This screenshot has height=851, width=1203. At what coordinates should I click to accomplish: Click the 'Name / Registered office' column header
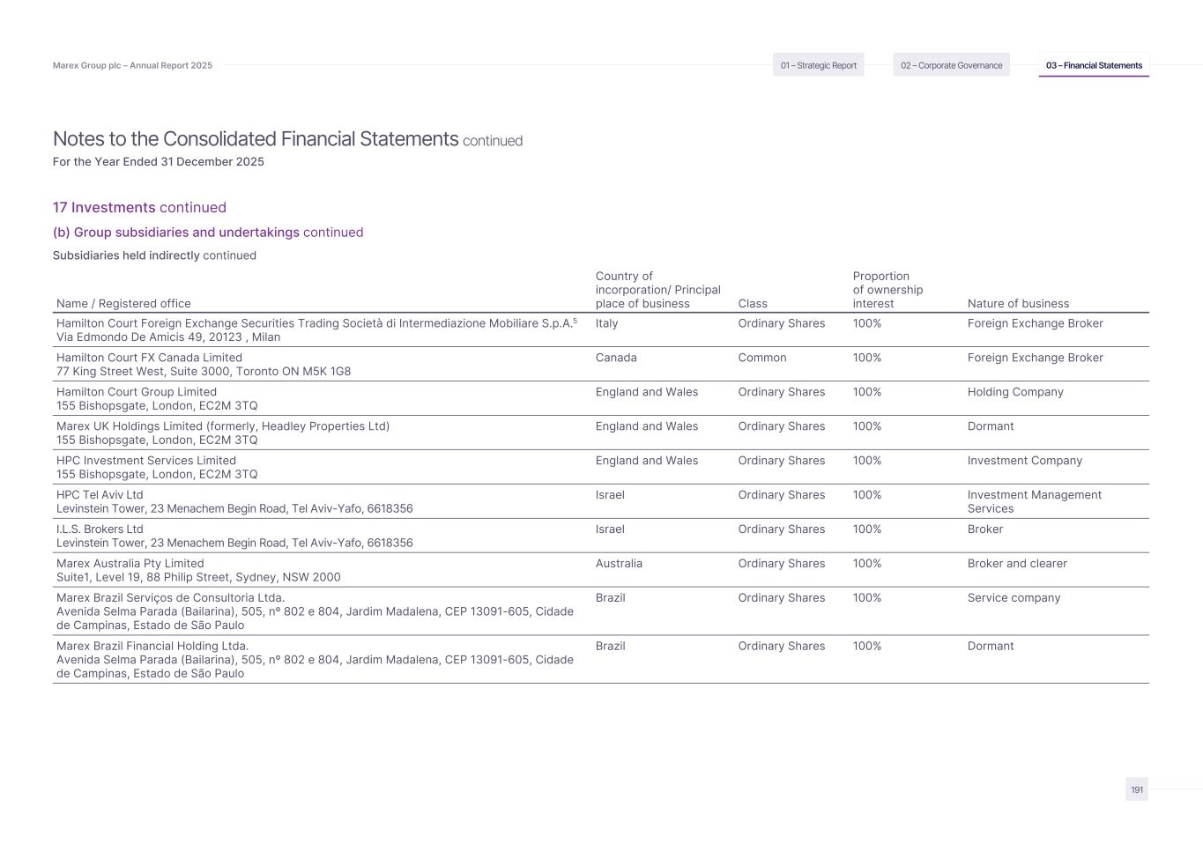click(x=123, y=304)
